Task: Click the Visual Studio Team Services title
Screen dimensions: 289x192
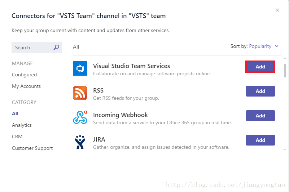Action: pyautogui.click(x=131, y=66)
